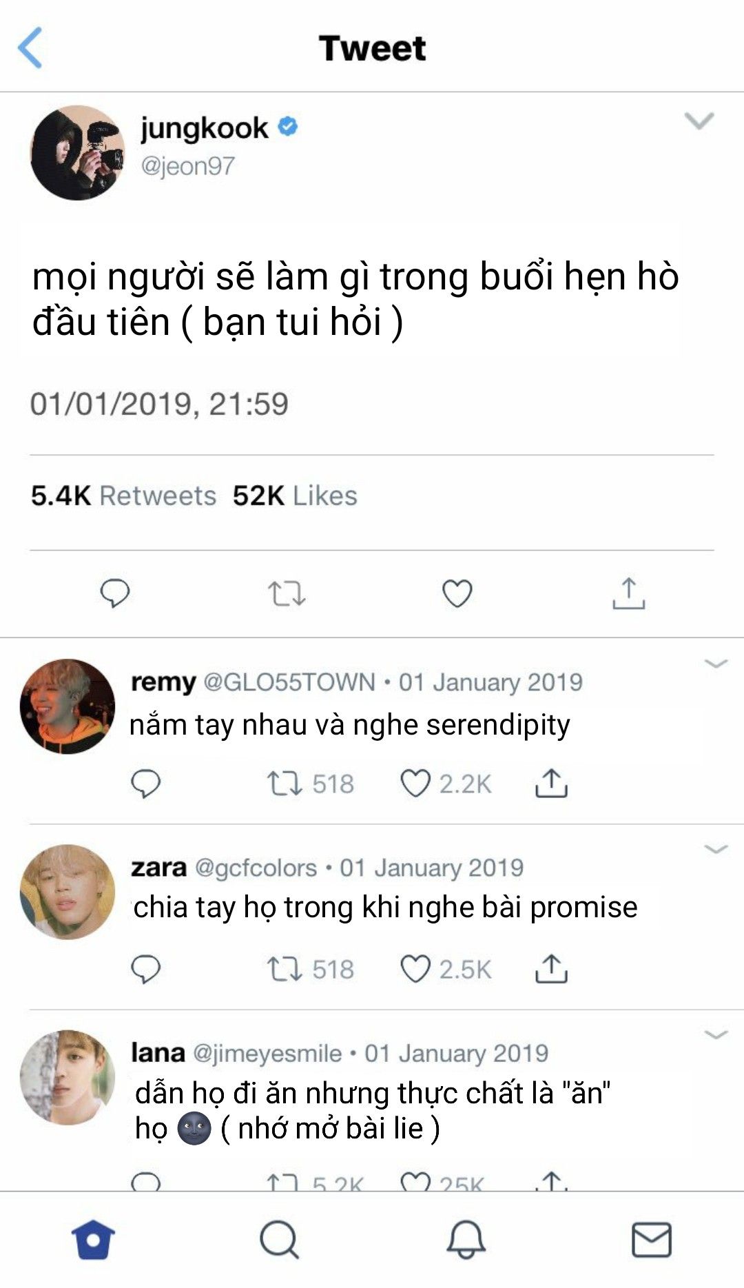Screen dimensions: 744x1288
Task: Open jungkook's profile picture
Action: [x=78, y=153]
